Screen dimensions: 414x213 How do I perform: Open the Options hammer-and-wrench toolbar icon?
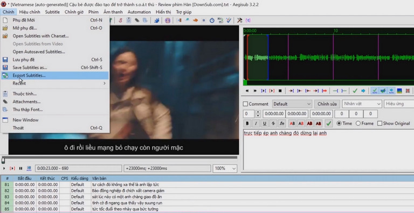[x=239, y=20]
